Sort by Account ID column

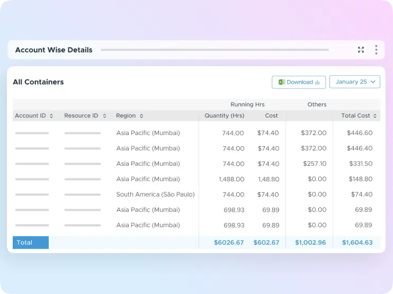(51, 115)
